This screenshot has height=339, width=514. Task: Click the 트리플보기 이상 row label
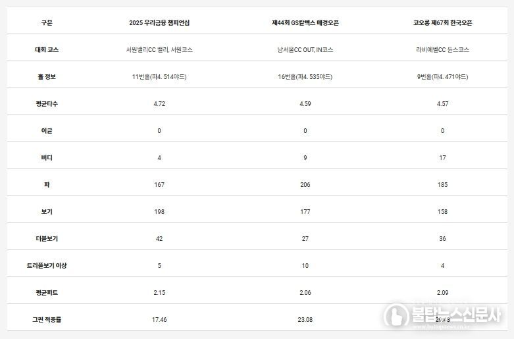[x=46, y=265]
